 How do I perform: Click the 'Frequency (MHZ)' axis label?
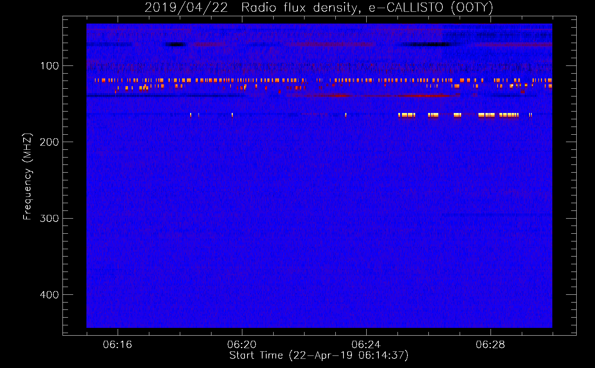point(27,177)
